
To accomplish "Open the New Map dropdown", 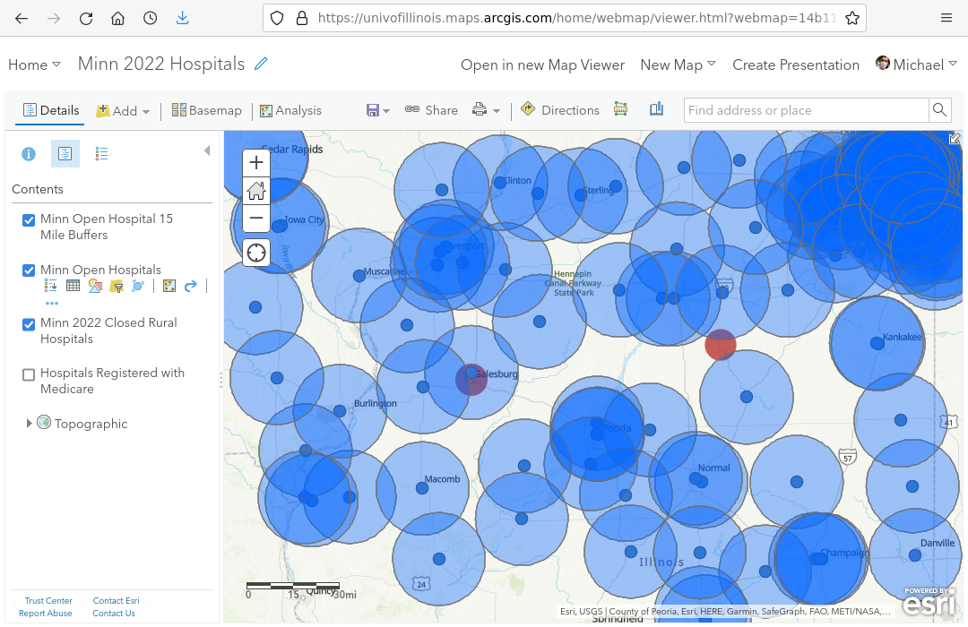I will tap(678, 64).
